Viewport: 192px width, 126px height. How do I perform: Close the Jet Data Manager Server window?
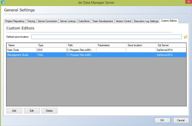coord(189,2)
